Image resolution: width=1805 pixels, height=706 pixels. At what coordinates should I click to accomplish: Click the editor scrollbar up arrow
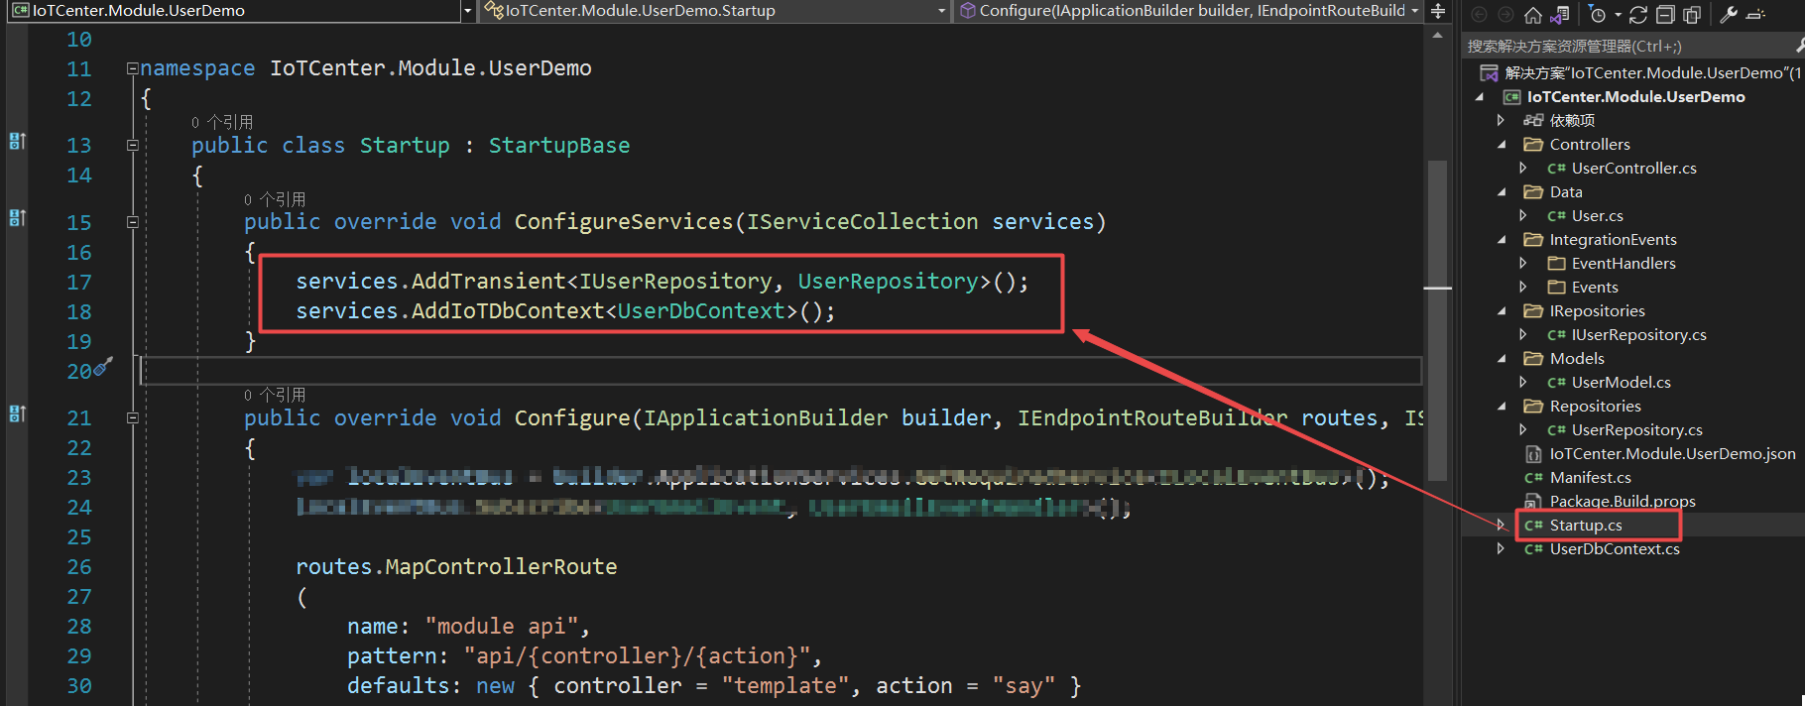pos(1438,36)
